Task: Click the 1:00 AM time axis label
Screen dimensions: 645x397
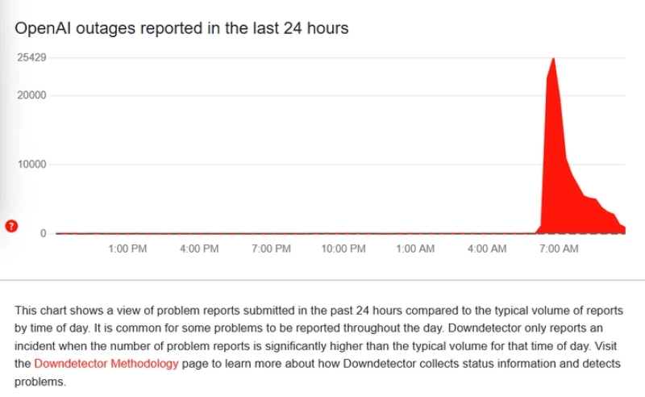Action: coord(415,249)
